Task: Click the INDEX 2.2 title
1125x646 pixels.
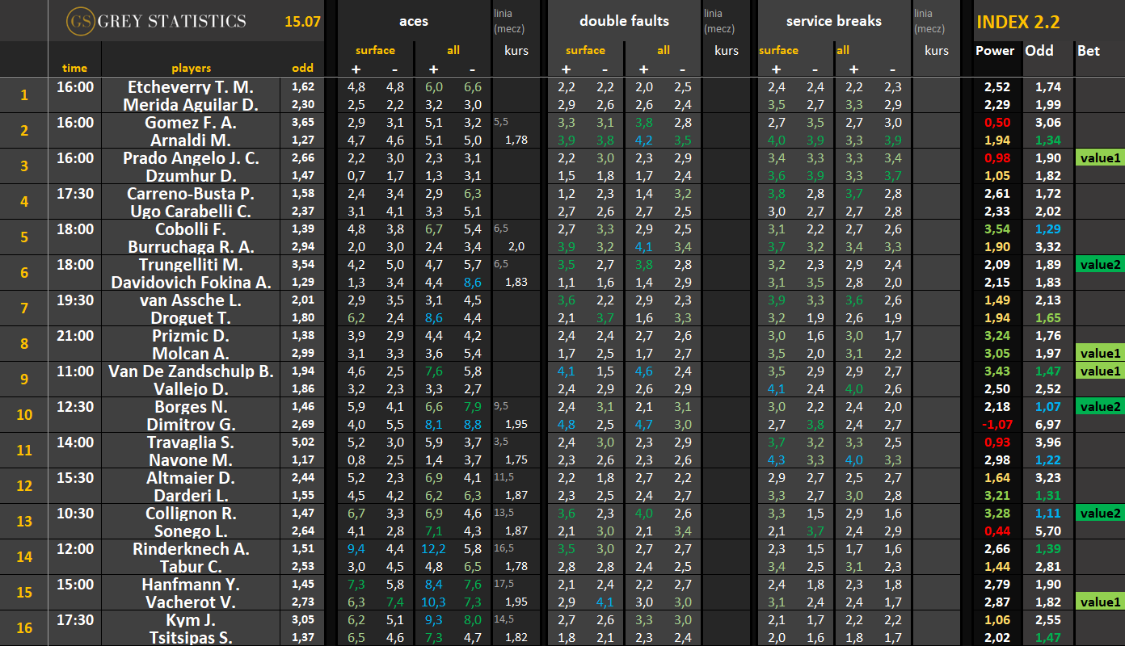Action: click(x=1018, y=23)
